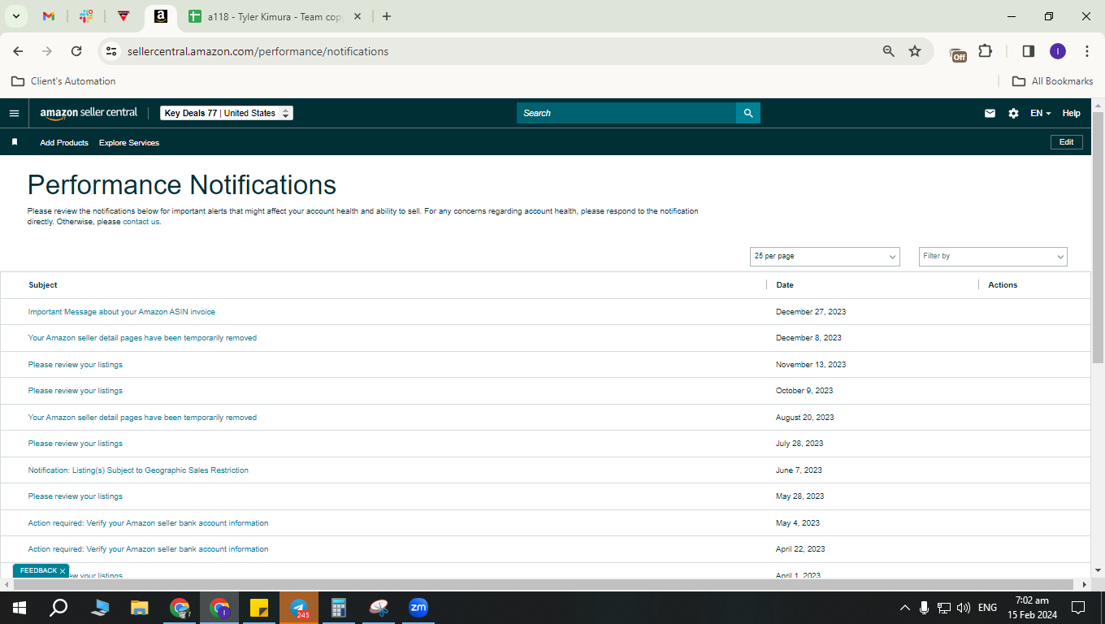Open the Filter by dropdown
The image size is (1105, 624).
point(993,256)
